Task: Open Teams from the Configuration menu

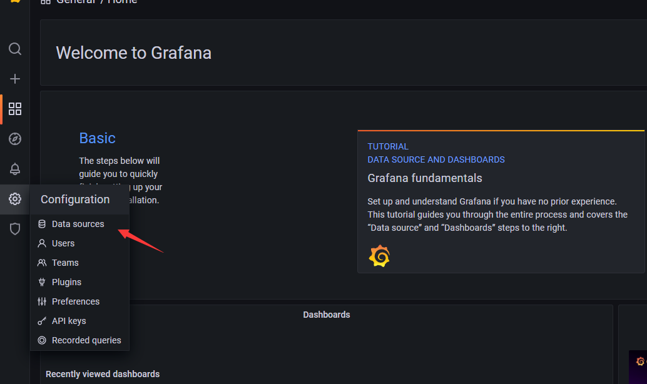Action: 65,263
